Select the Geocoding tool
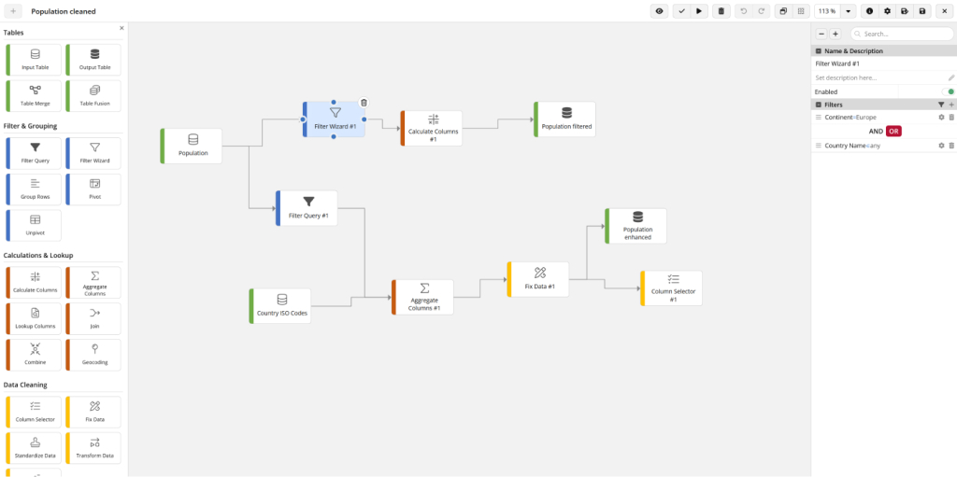This screenshot has height=477, width=957. (93, 355)
